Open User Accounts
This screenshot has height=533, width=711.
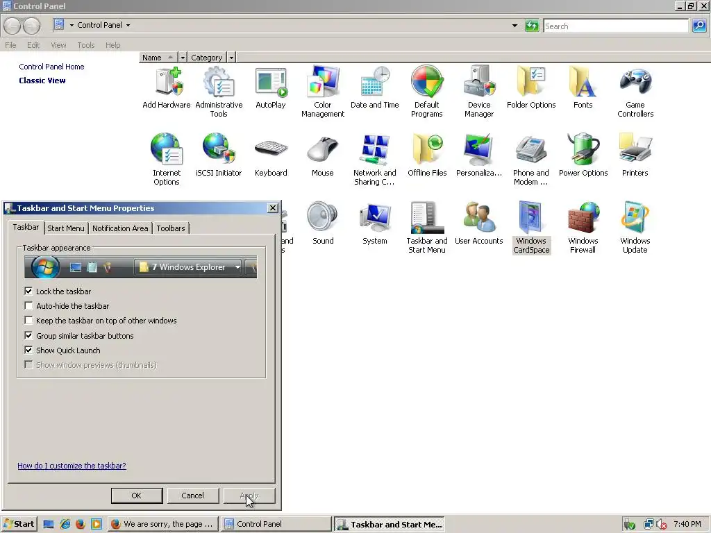(479, 223)
